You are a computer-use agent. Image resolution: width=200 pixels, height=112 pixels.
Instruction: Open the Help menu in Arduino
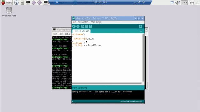(x=98, y=22)
